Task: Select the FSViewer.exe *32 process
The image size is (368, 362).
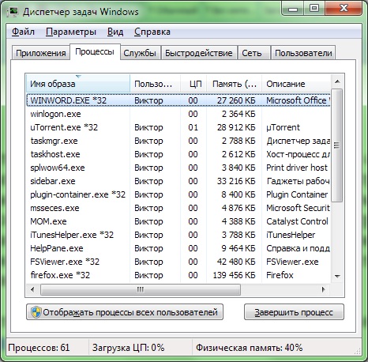Action: (x=178, y=262)
